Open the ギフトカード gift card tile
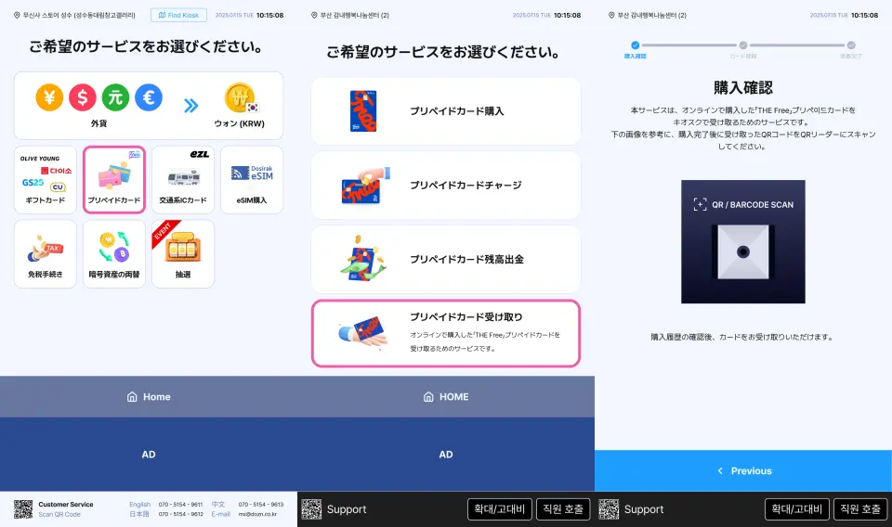Image resolution: width=892 pixels, height=527 pixels. (46, 179)
